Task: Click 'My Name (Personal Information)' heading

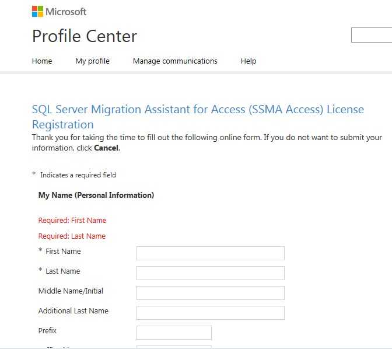Action: [x=96, y=195]
